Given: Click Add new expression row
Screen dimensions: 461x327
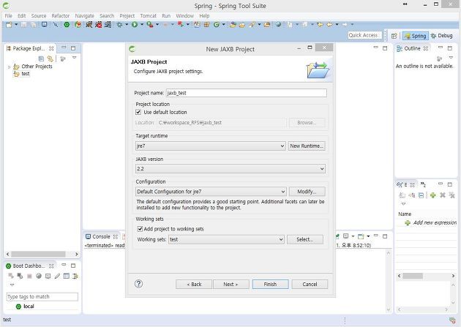Looking at the screenshot, I should pos(431,222).
